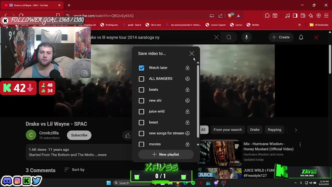Enable the juice wrld playlist checkbox

pos(141,111)
